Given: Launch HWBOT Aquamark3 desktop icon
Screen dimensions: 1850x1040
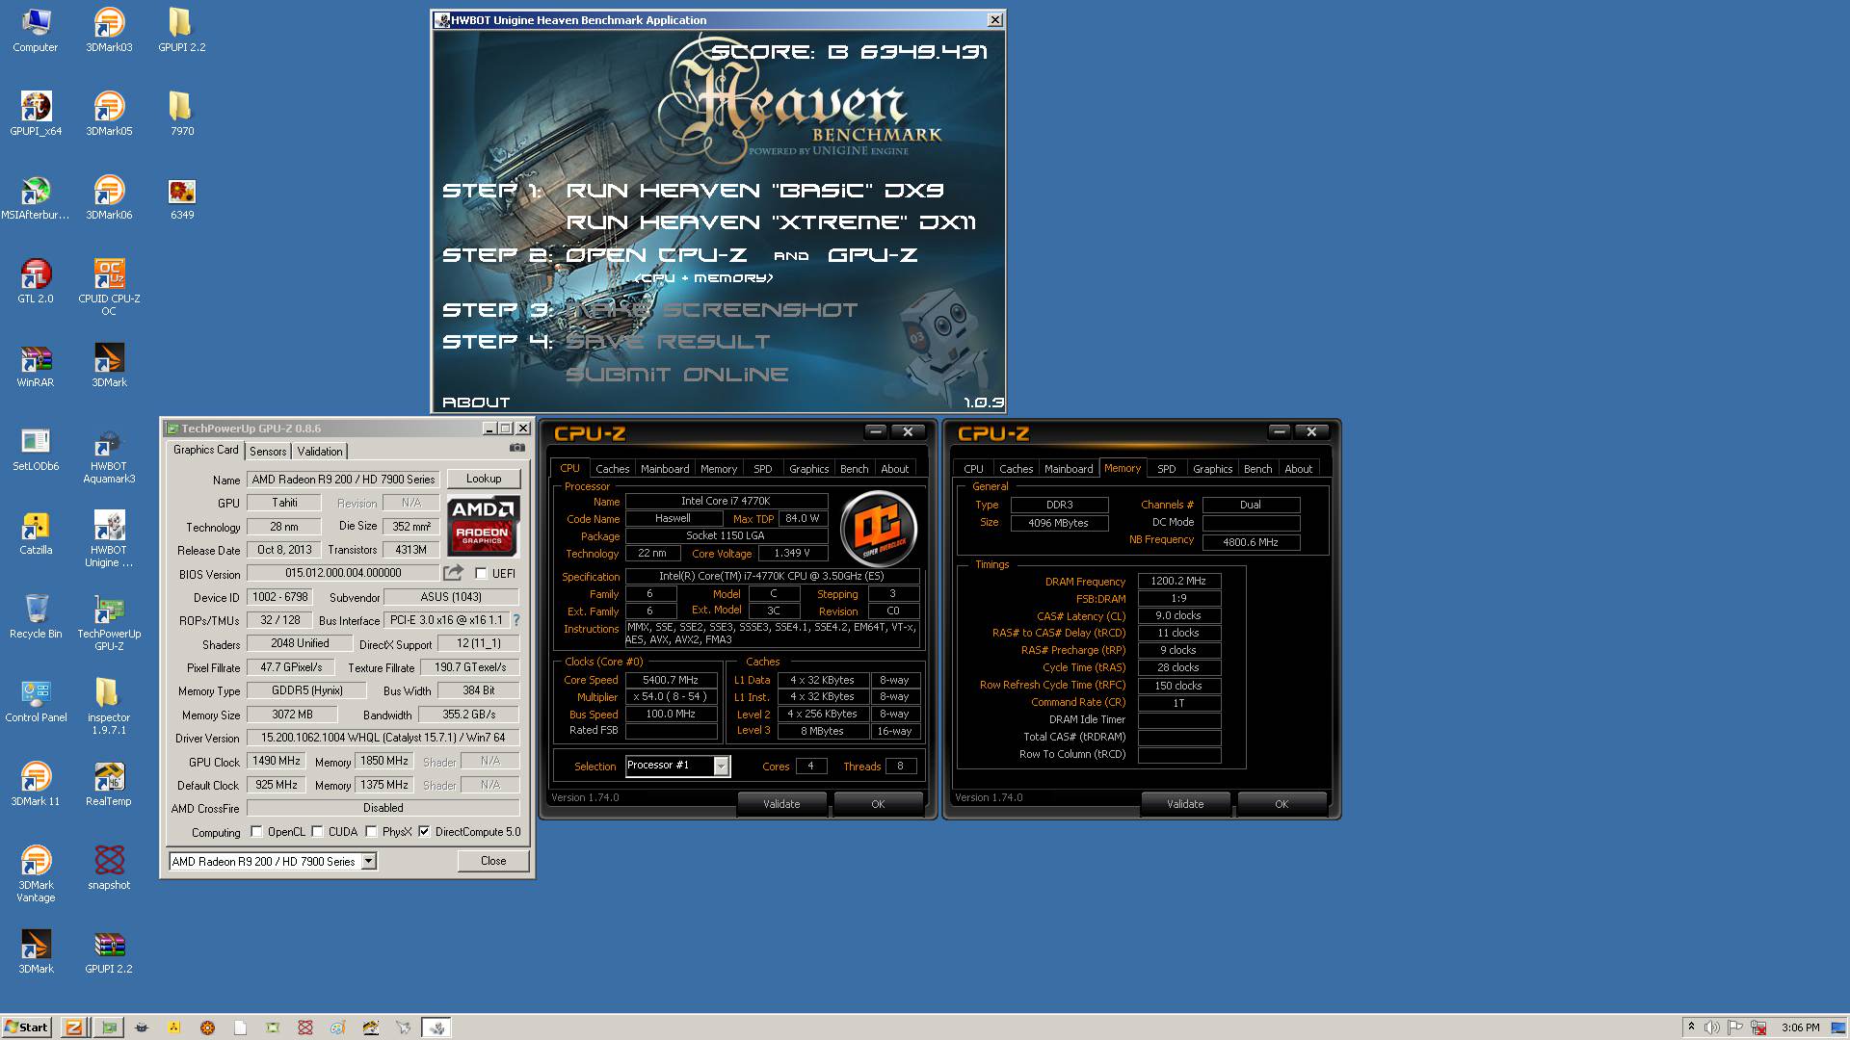Looking at the screenshot, I should pyautogui.click(x=109, y=455).
